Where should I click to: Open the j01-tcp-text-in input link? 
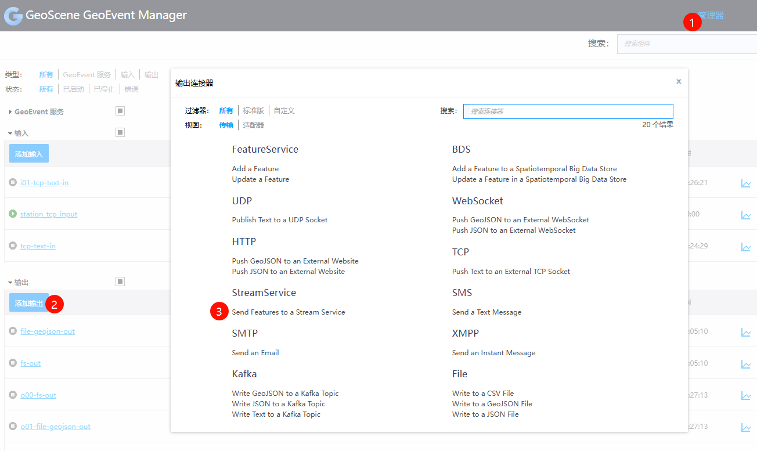pyautogui.click(x=44, y=183)
